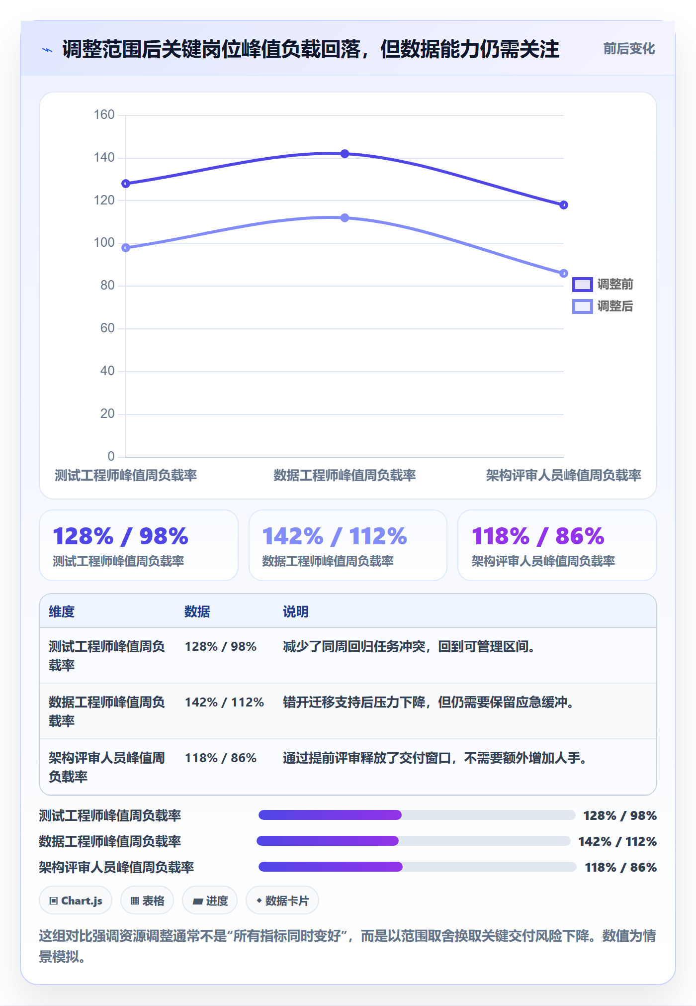696x1006 pixels.
Task: Select the 表格 tag chip
Action: (147, 901)
